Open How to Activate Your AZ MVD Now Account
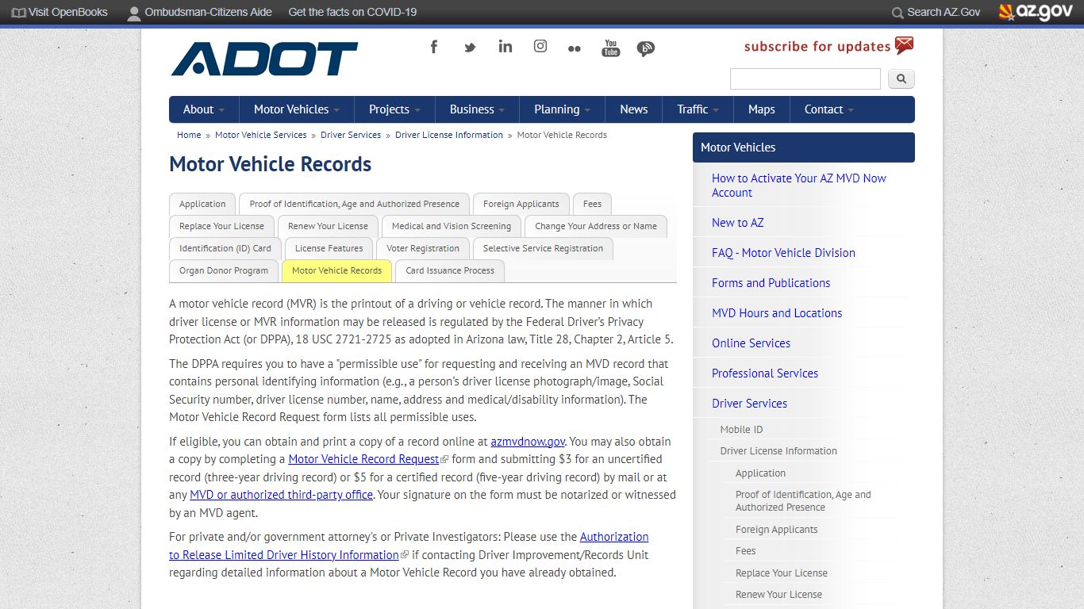Viewport: 1084px width, 609px height. (x=799, y=186)
